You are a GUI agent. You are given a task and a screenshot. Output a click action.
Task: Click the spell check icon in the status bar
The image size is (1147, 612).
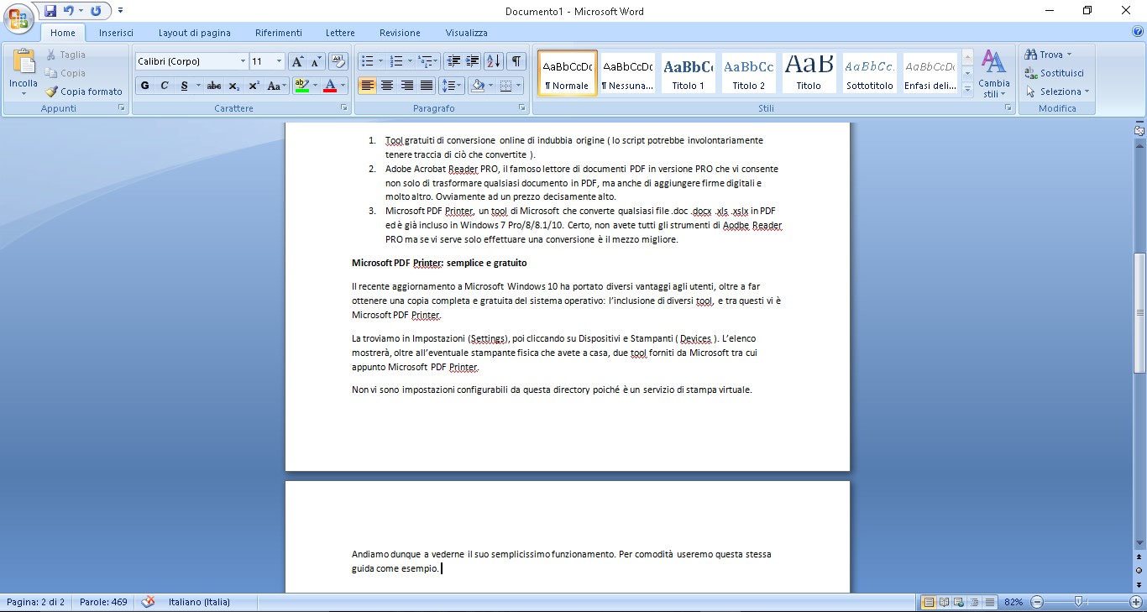coord(149,602)
